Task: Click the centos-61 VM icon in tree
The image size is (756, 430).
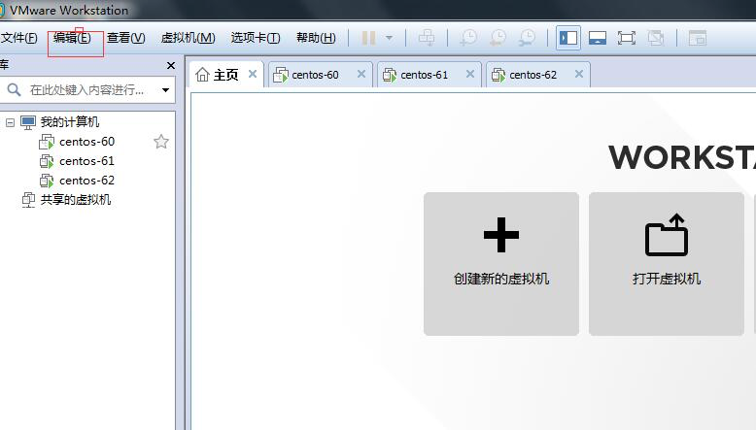Action: pyautogui.click(x=47, y=161)
